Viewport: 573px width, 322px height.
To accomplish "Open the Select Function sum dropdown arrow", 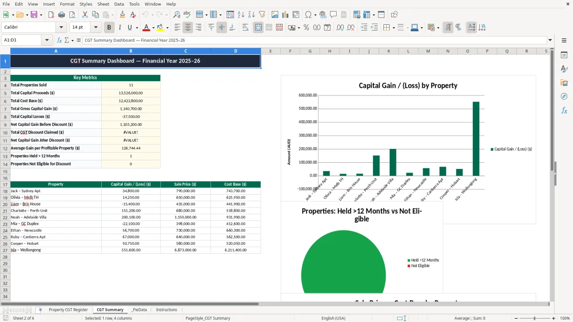I will [72, 41].
